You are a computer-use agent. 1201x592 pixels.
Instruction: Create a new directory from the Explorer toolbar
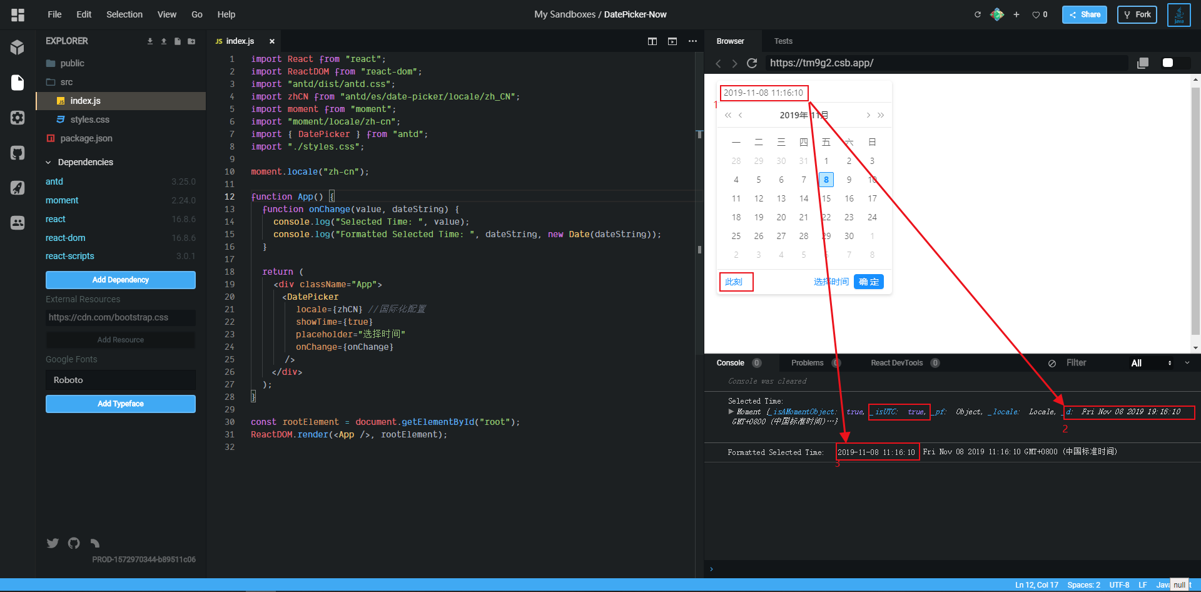point(191,41)
